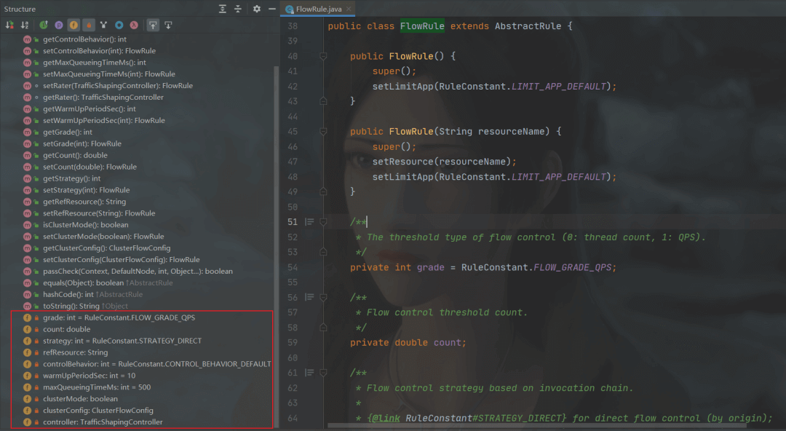This screenshot has width=786, height=431.
Task: Toggle Show Anonymous Classes blue circle icon
Action: (x=119, y=25)
